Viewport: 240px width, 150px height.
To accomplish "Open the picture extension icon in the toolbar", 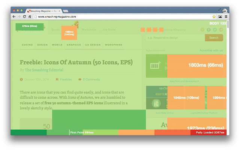I will (x=220, y=16).
